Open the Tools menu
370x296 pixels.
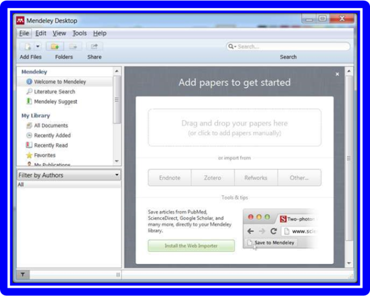(80, 34)
